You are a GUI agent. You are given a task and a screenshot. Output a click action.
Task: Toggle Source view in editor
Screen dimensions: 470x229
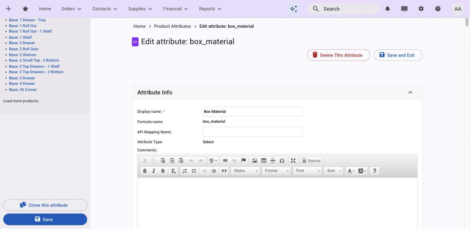311,161
